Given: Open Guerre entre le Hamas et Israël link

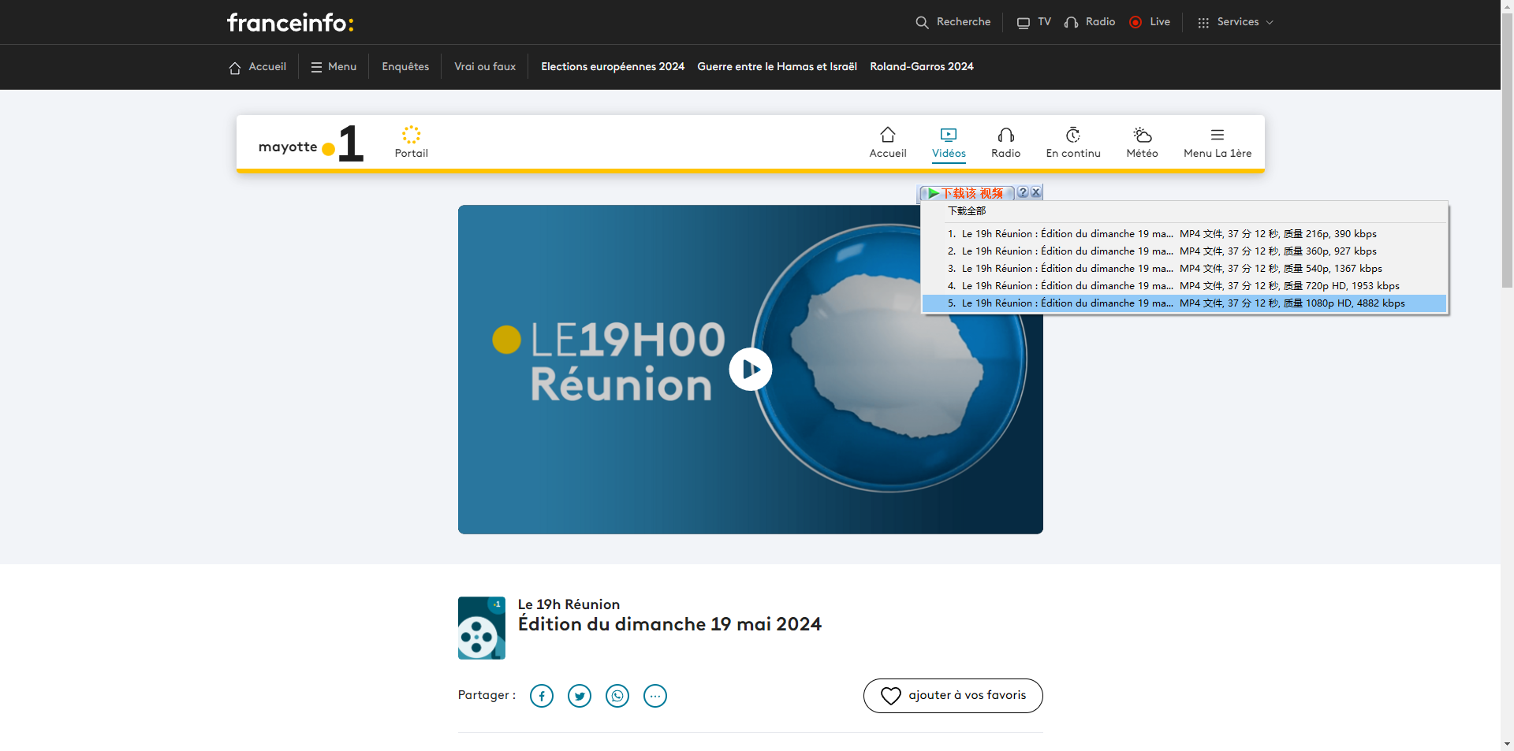Looking at the screenshot, I should (777, 67).
